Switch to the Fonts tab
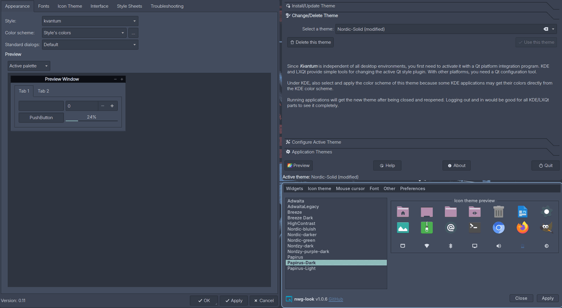This screenshot has height=308, width=562. click(44, 6)
